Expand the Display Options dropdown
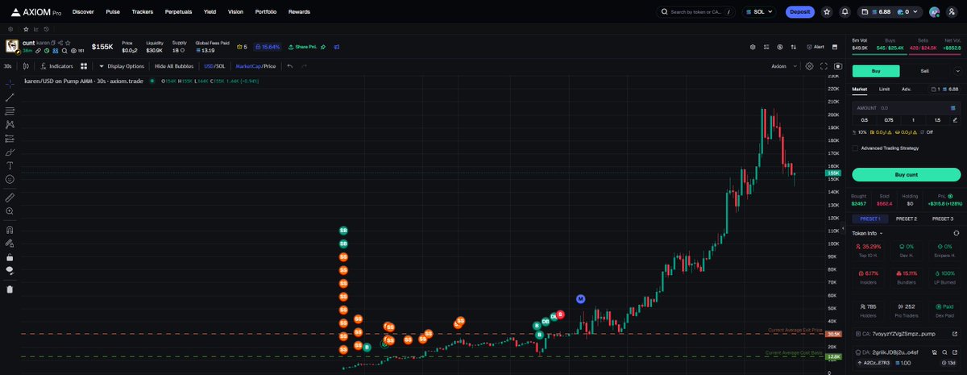This screenshot has height=375, width=967. (x=122, y=66)
